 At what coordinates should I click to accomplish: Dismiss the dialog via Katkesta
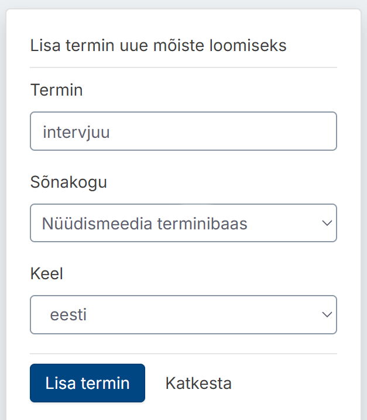click(x=198, y=383)
